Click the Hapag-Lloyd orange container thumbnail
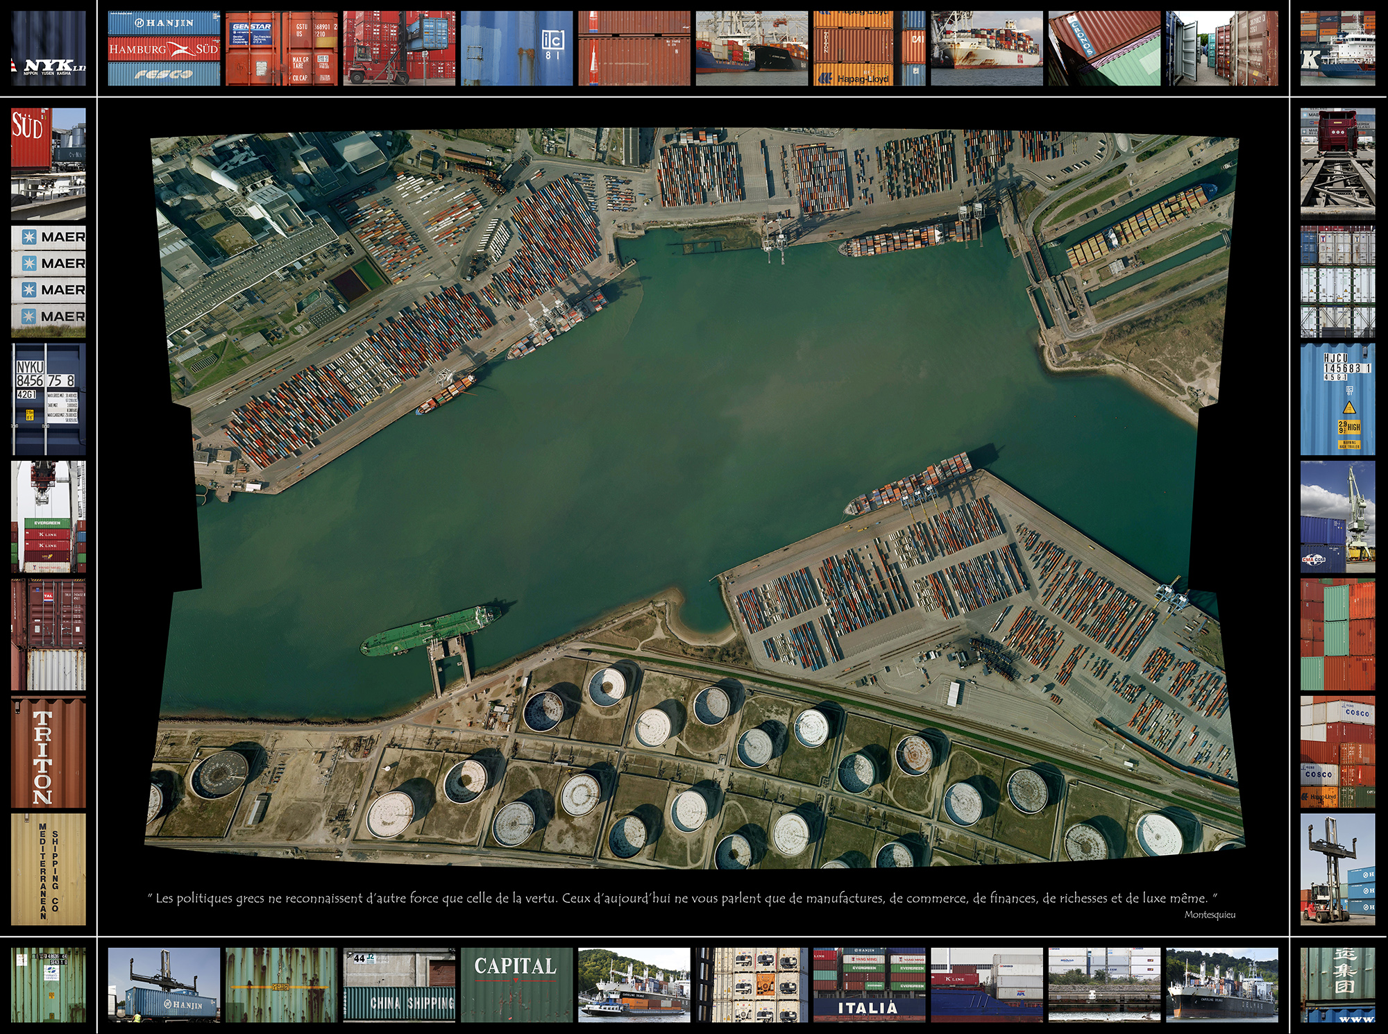This screenshot has height=1034, width=1388. pyautogui.click(x=870, y=48)
